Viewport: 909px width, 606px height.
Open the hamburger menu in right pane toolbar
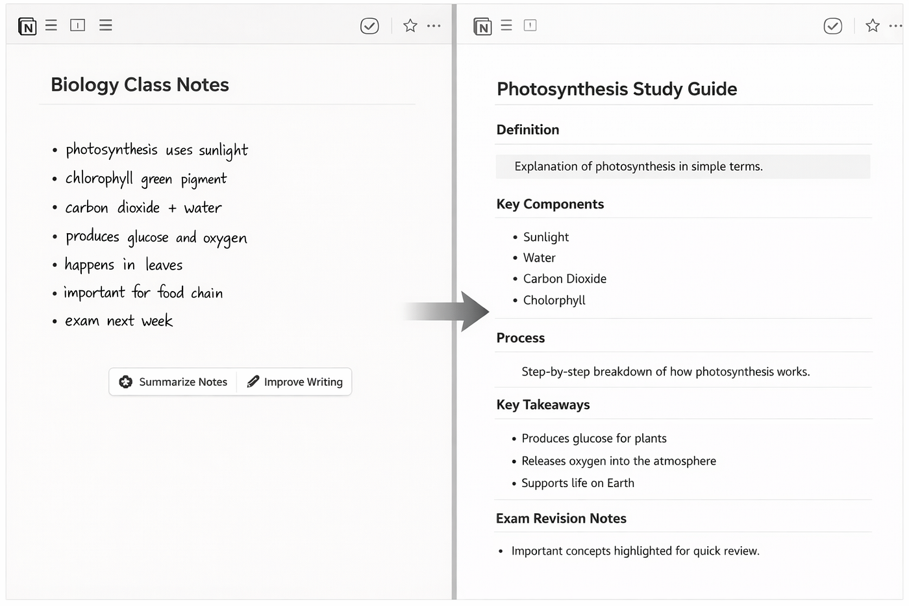point(506,25)
